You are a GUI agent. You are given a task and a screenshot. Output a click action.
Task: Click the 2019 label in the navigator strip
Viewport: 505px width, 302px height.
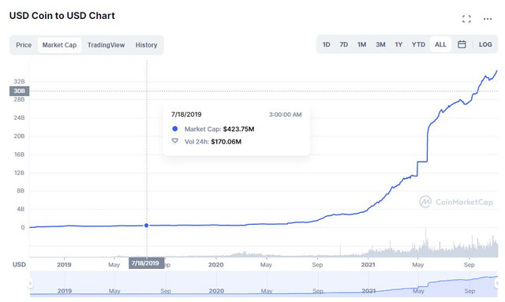pos(65,291)
